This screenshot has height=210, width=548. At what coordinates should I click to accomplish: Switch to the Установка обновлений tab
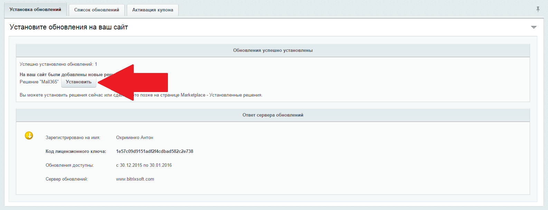(35, 10)
